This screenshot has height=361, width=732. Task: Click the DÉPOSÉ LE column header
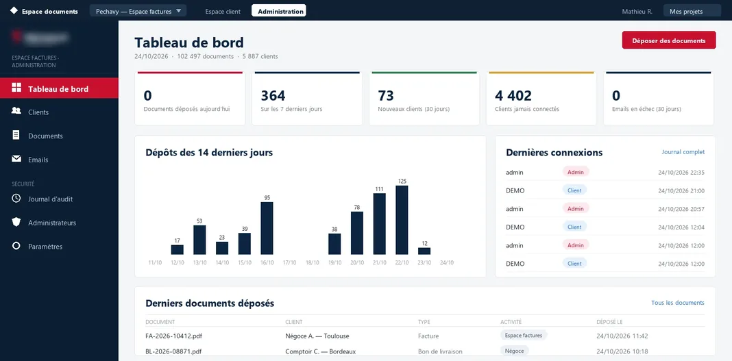(x=609, y=322)
